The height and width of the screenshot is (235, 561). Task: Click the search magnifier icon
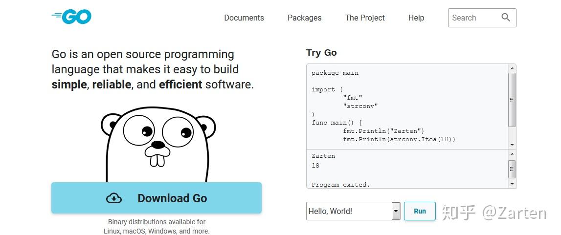click(x=506, y=17)
